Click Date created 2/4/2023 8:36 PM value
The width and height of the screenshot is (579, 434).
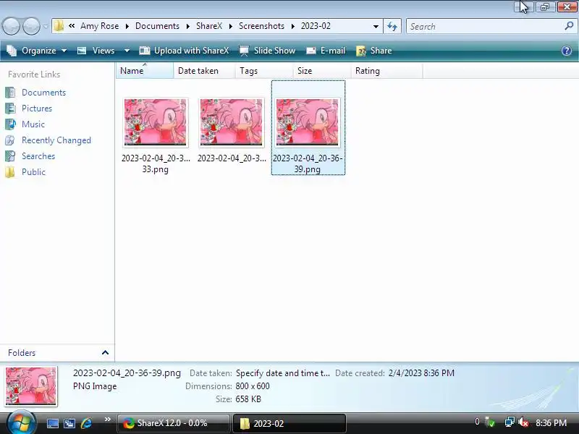pyautogui.click(x=421, y=373)
